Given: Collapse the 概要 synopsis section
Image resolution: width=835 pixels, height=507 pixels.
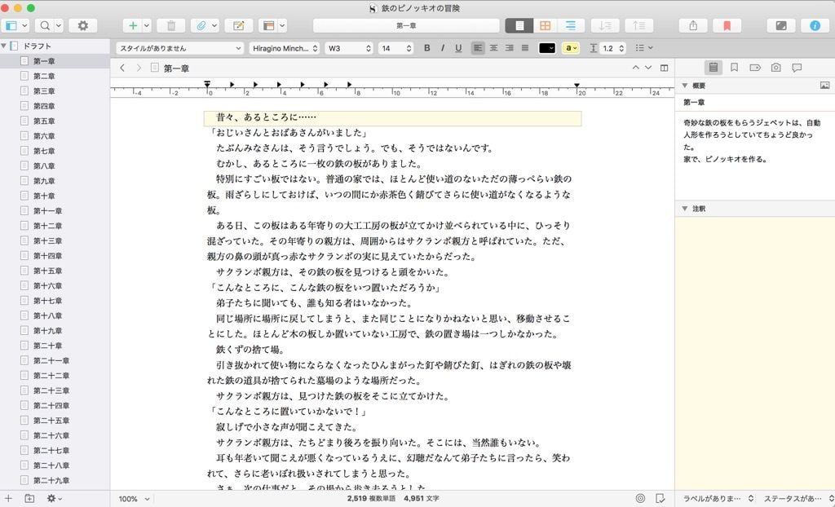Looking at the screenshot, I should (684, 86).
